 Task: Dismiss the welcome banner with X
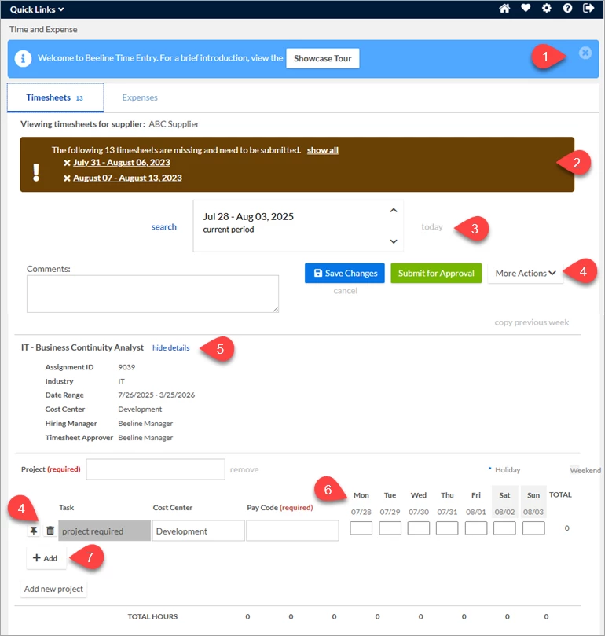[x=585, y=53]
